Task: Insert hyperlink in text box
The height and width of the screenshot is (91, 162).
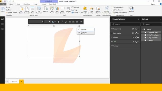Action: [81, 22]
